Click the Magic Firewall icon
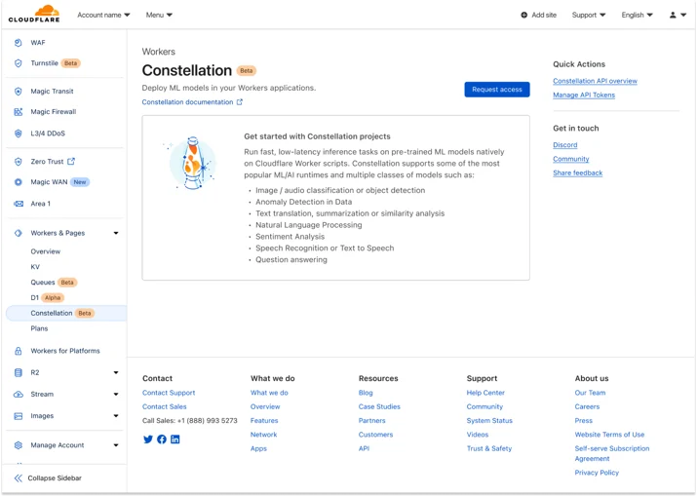The height and width of the screenshot is (497, 697). 18,111
